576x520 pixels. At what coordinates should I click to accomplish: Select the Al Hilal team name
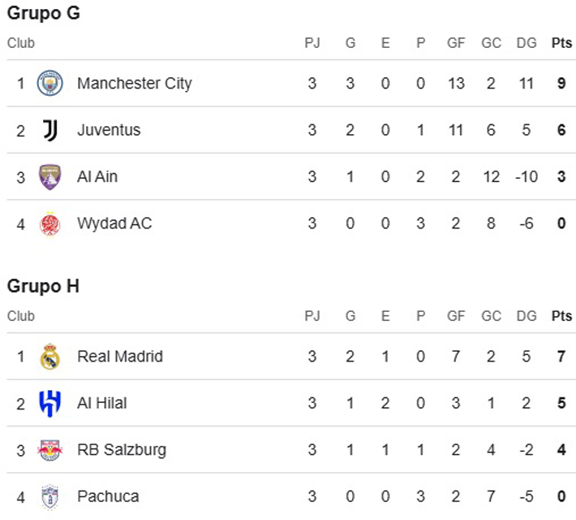[102, 403]
